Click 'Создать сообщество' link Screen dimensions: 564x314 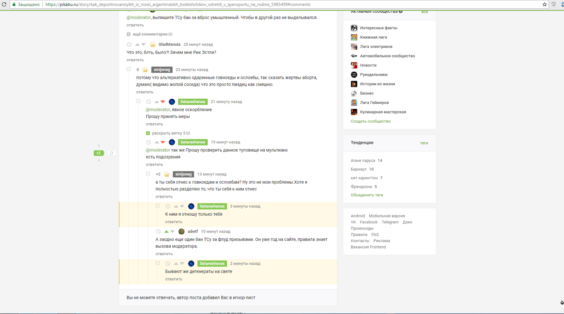(370, 121)
